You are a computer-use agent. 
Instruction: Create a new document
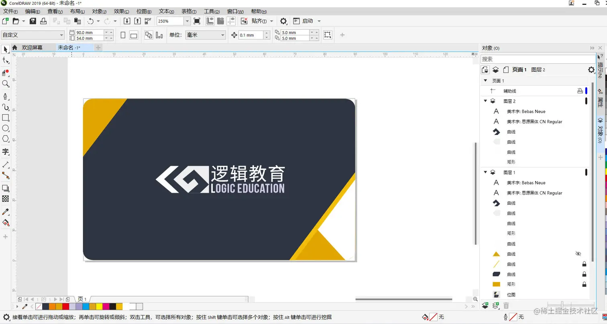pyautogui.click(x=6, y=21)
